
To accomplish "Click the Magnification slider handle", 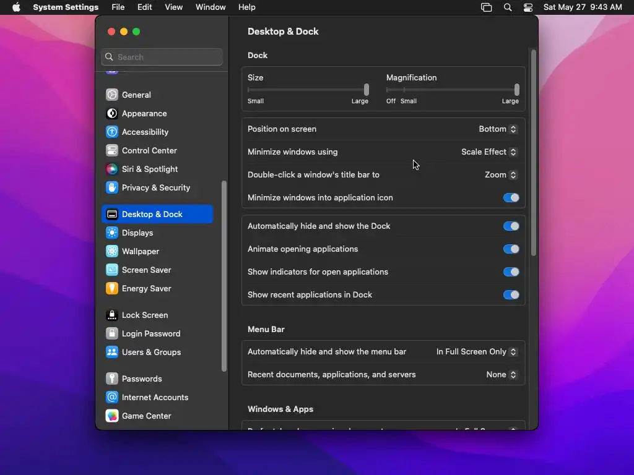I will [517, 89].
